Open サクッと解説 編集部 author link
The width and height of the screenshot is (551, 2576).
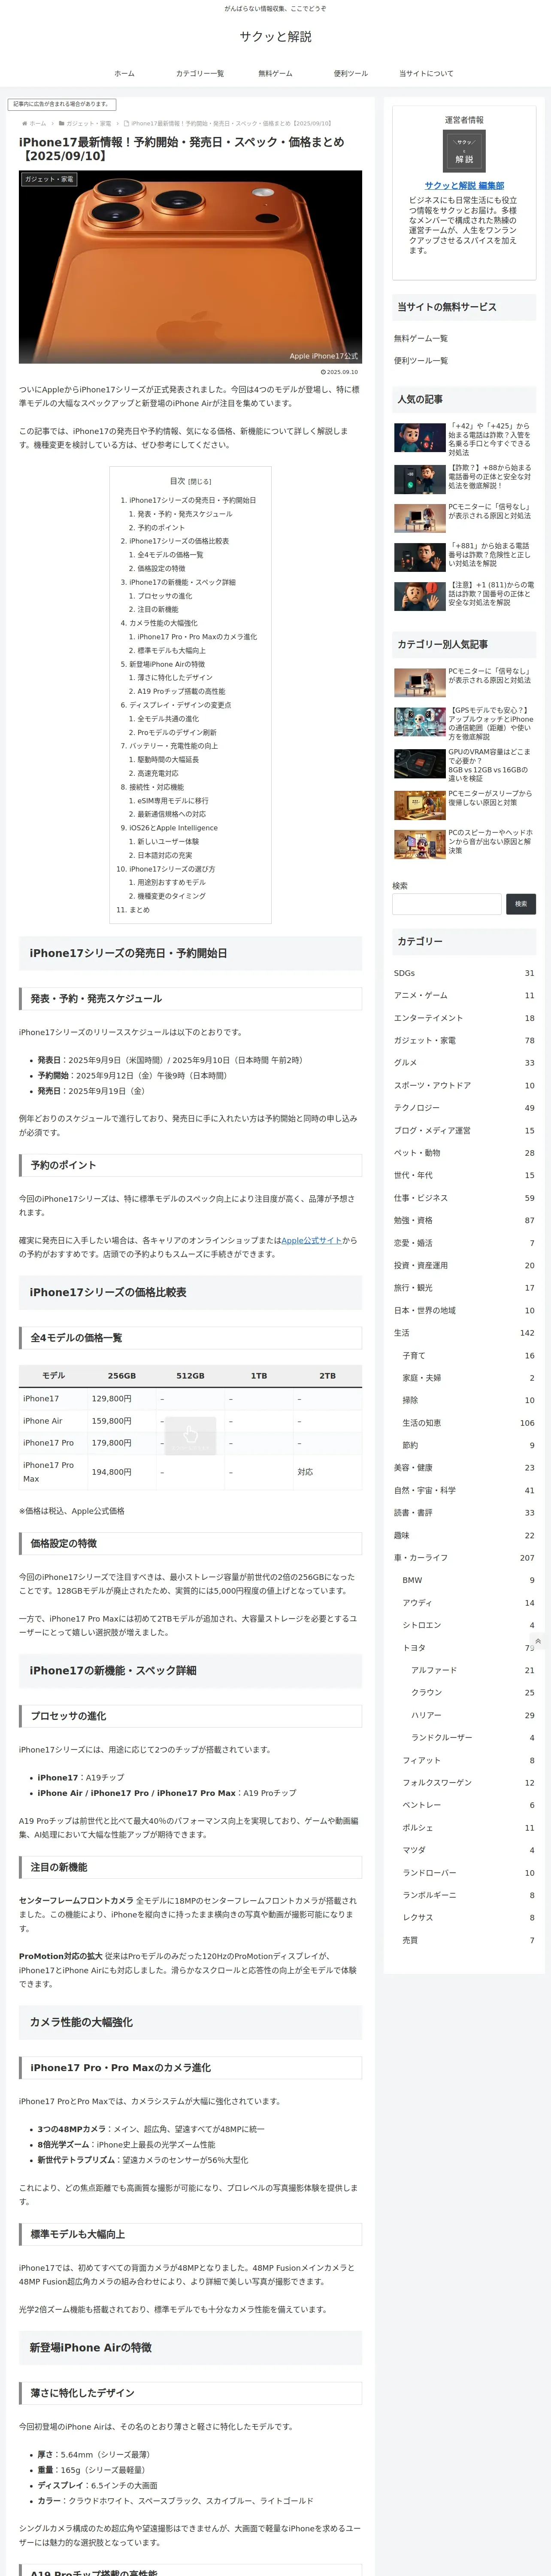pos(464,185)
